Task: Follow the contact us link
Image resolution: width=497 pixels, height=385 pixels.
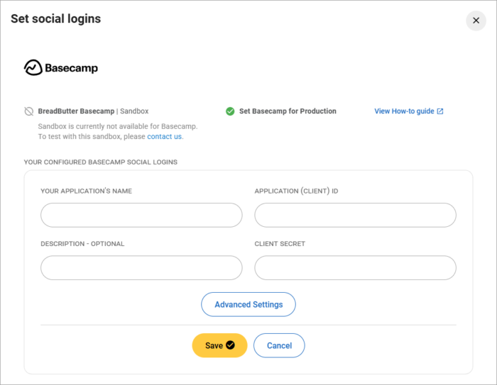Action: coord(165,137)
